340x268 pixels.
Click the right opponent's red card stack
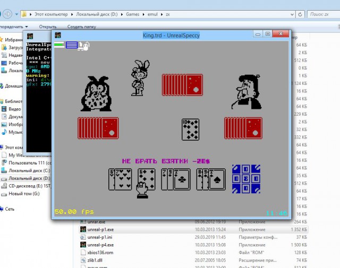(243, 128)
